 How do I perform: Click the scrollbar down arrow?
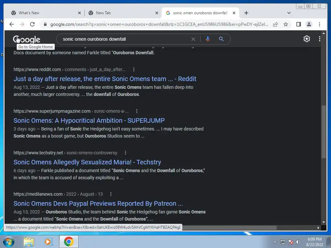click(x=324, y=222)
